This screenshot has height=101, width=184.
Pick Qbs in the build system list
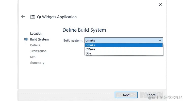(x=124, y=53)
